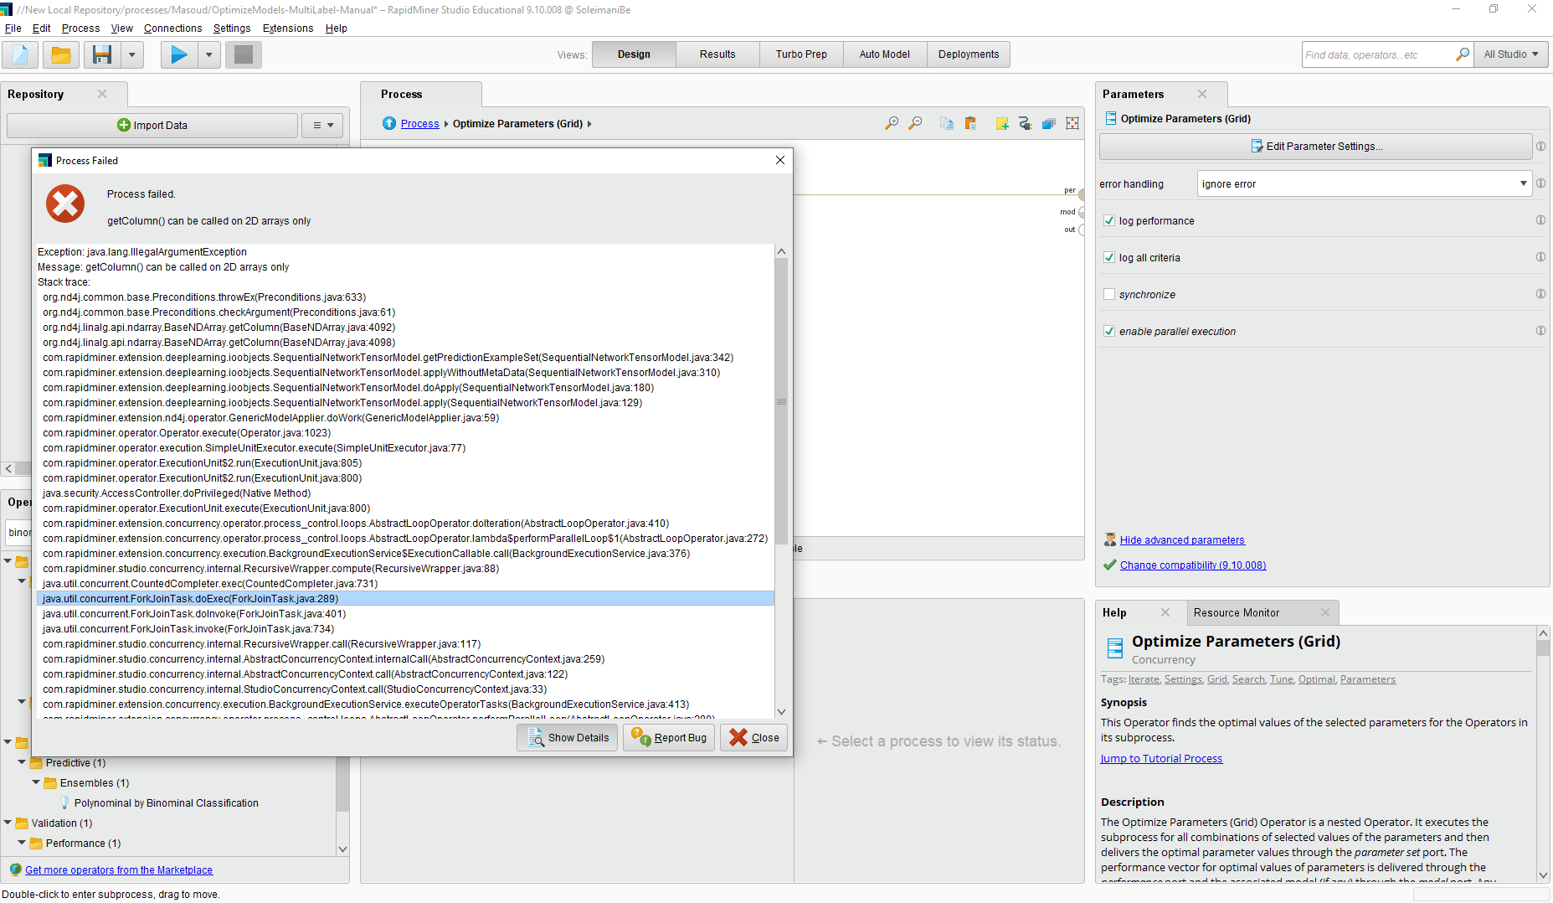Collapse the Predictive (1) folder
Viewport: 1553px width, 903px height.
(22, 762)
